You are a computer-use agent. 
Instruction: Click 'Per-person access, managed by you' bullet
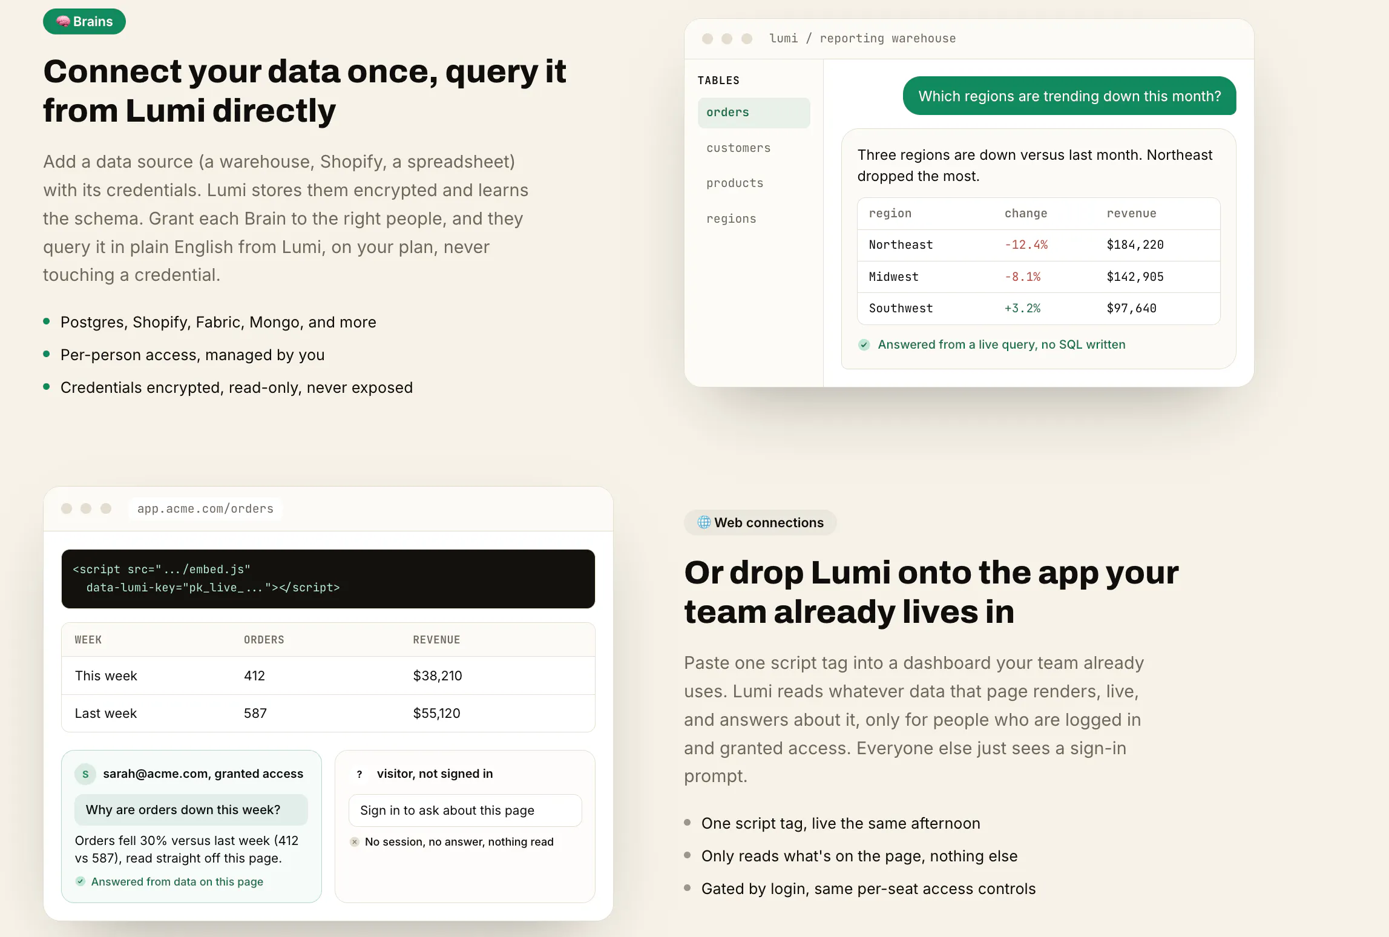pyautogui.click(x=192, y=355)
